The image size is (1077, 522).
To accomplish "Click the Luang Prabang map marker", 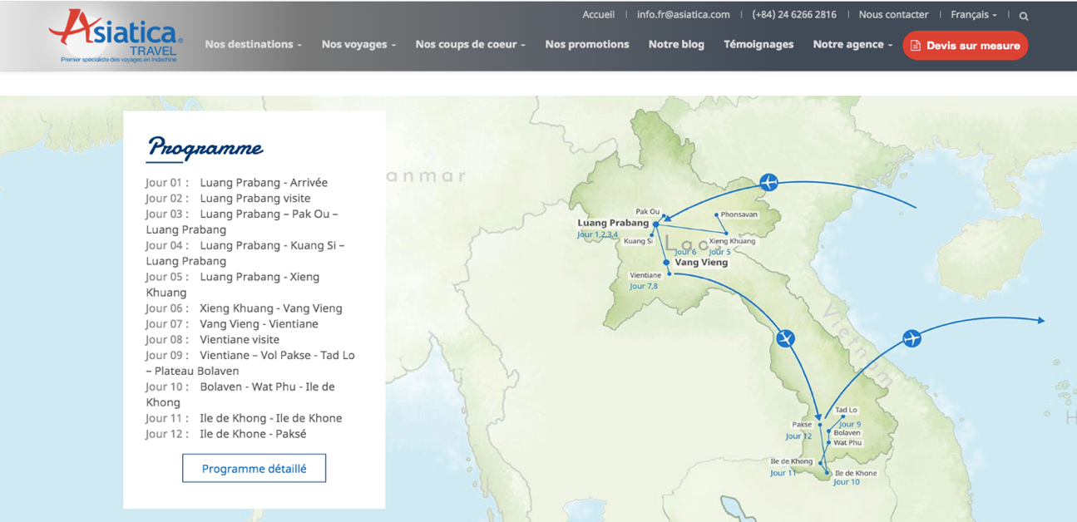I will pos(656,224).
